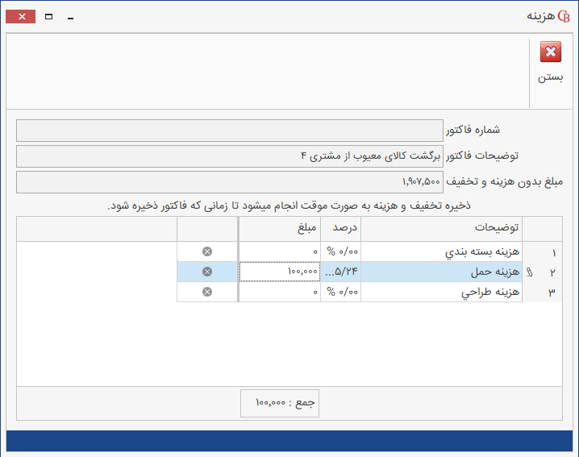579x457 pixels.
Task: Clear the amount for هزینه طراحي row
Action: (x=207, y=292)
